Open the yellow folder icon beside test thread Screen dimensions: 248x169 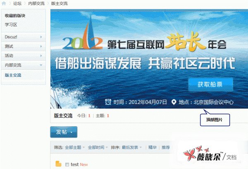(58, 164)
